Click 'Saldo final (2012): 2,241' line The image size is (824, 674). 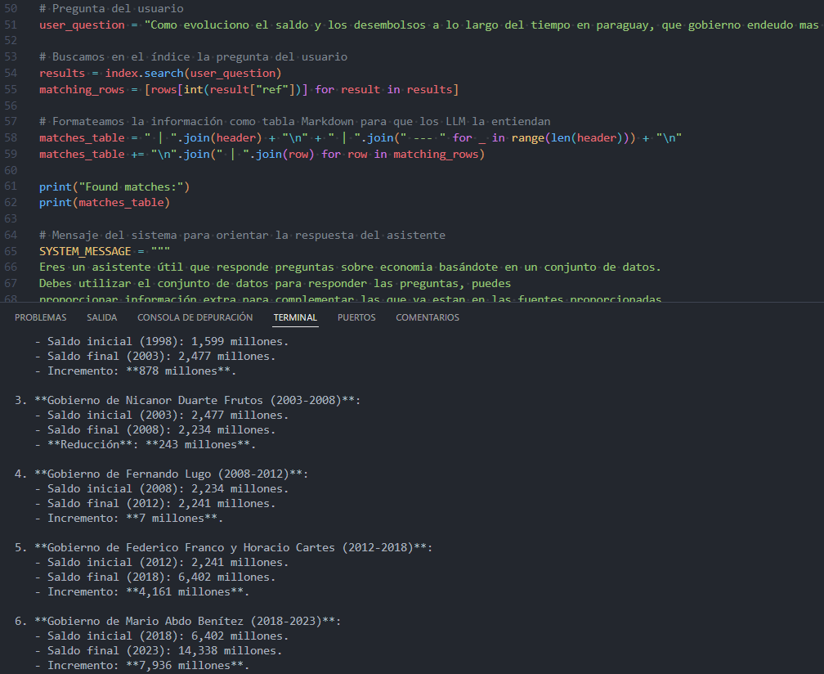pos(155,503)
